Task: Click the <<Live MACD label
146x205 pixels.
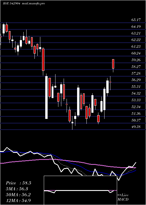Action: coord(123,197)
